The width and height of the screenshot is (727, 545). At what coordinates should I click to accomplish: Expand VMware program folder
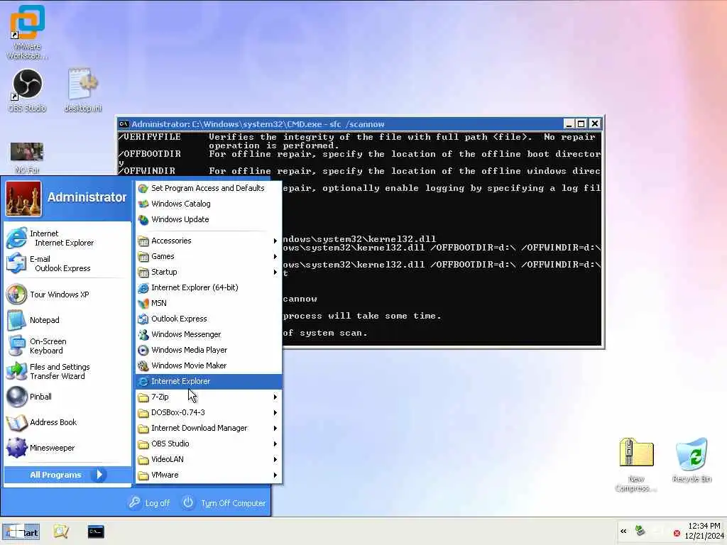(x=208, y=475)
